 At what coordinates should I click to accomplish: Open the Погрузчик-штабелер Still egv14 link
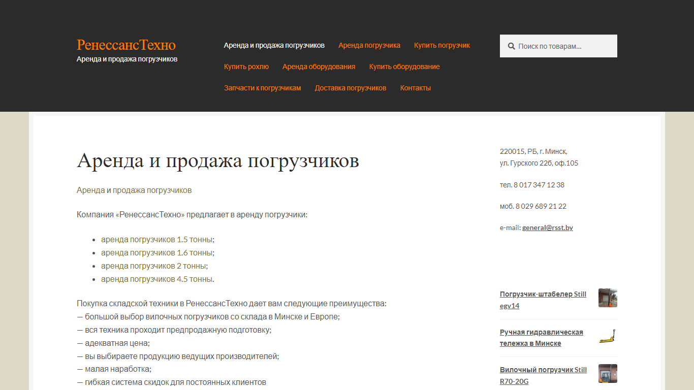point(543,300)
